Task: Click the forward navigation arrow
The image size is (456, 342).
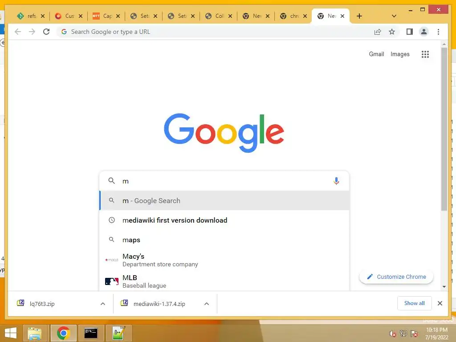Action: click(x=32, y=32)
